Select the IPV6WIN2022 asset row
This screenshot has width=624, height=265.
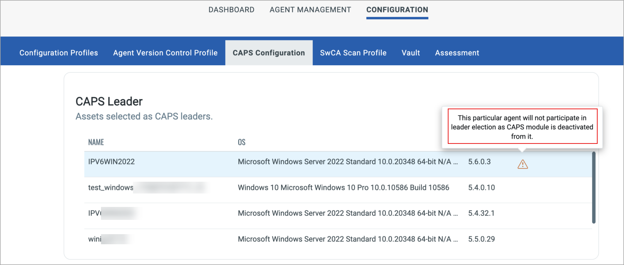[111, 162]
